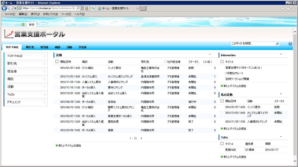Click the search magnifier icon beside the site search box

coord(277,44)
